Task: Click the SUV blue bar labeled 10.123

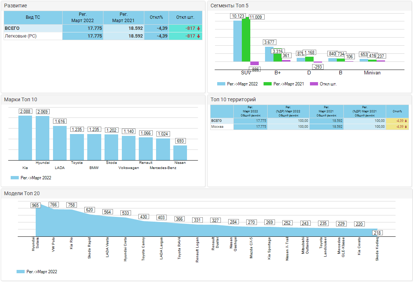Action: point(237,41)
